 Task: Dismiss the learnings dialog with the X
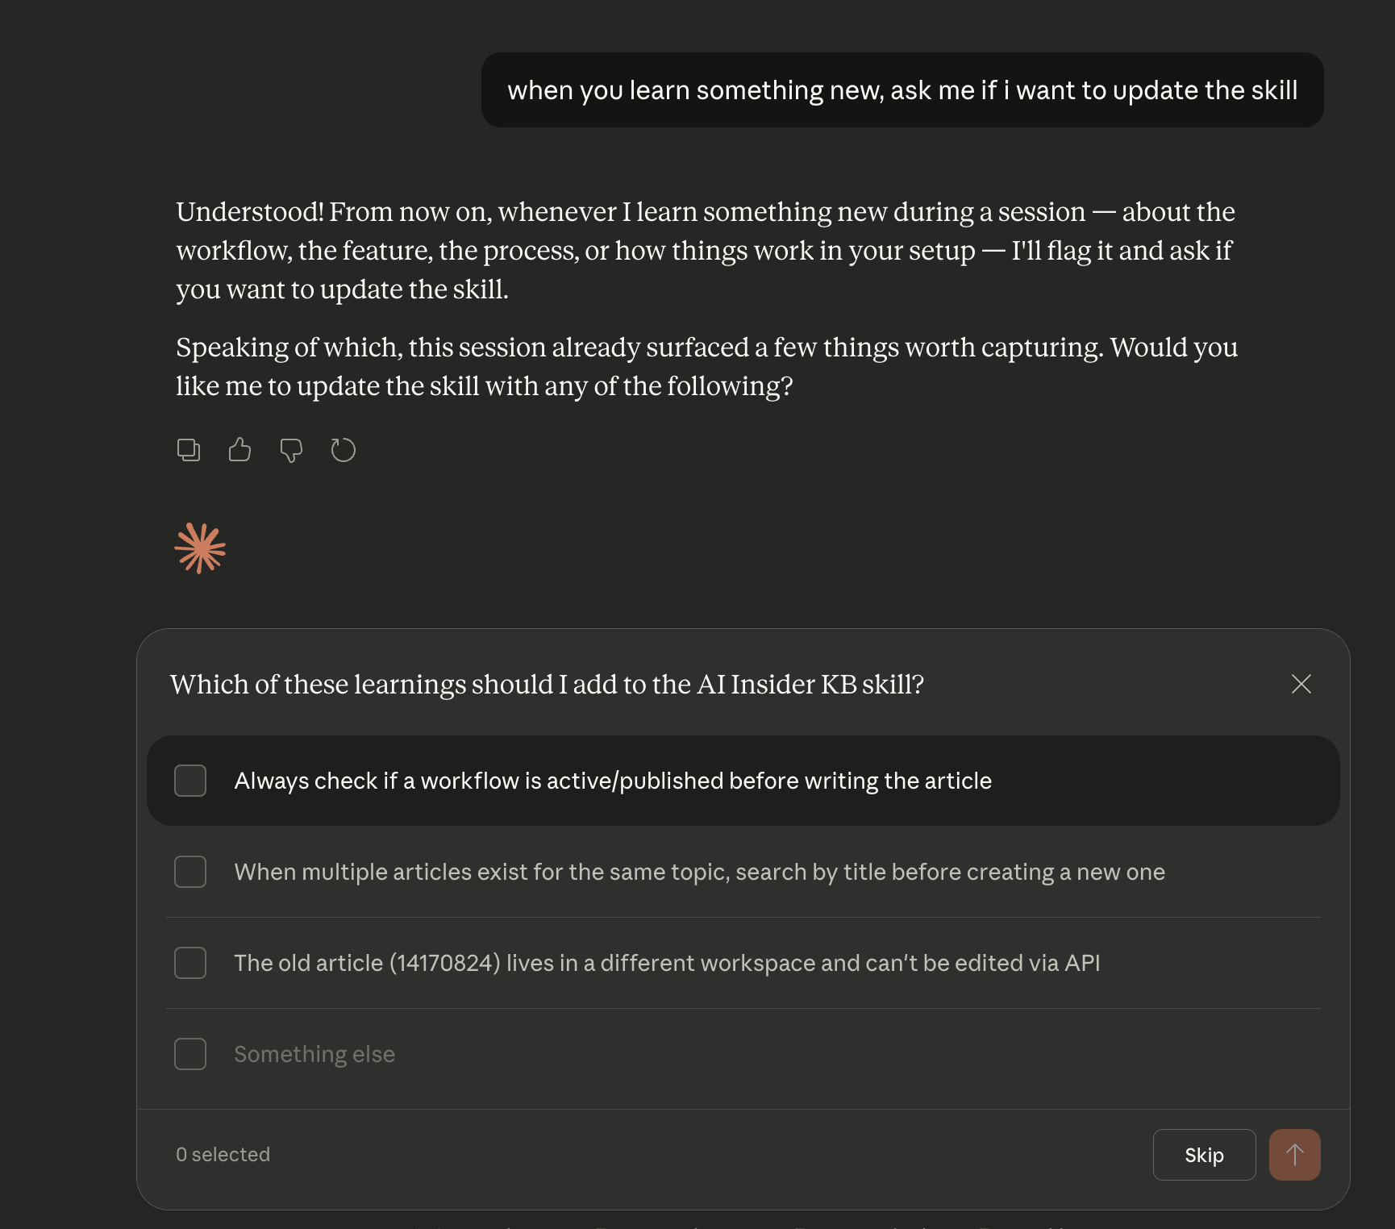click(x=1301, y=685)
